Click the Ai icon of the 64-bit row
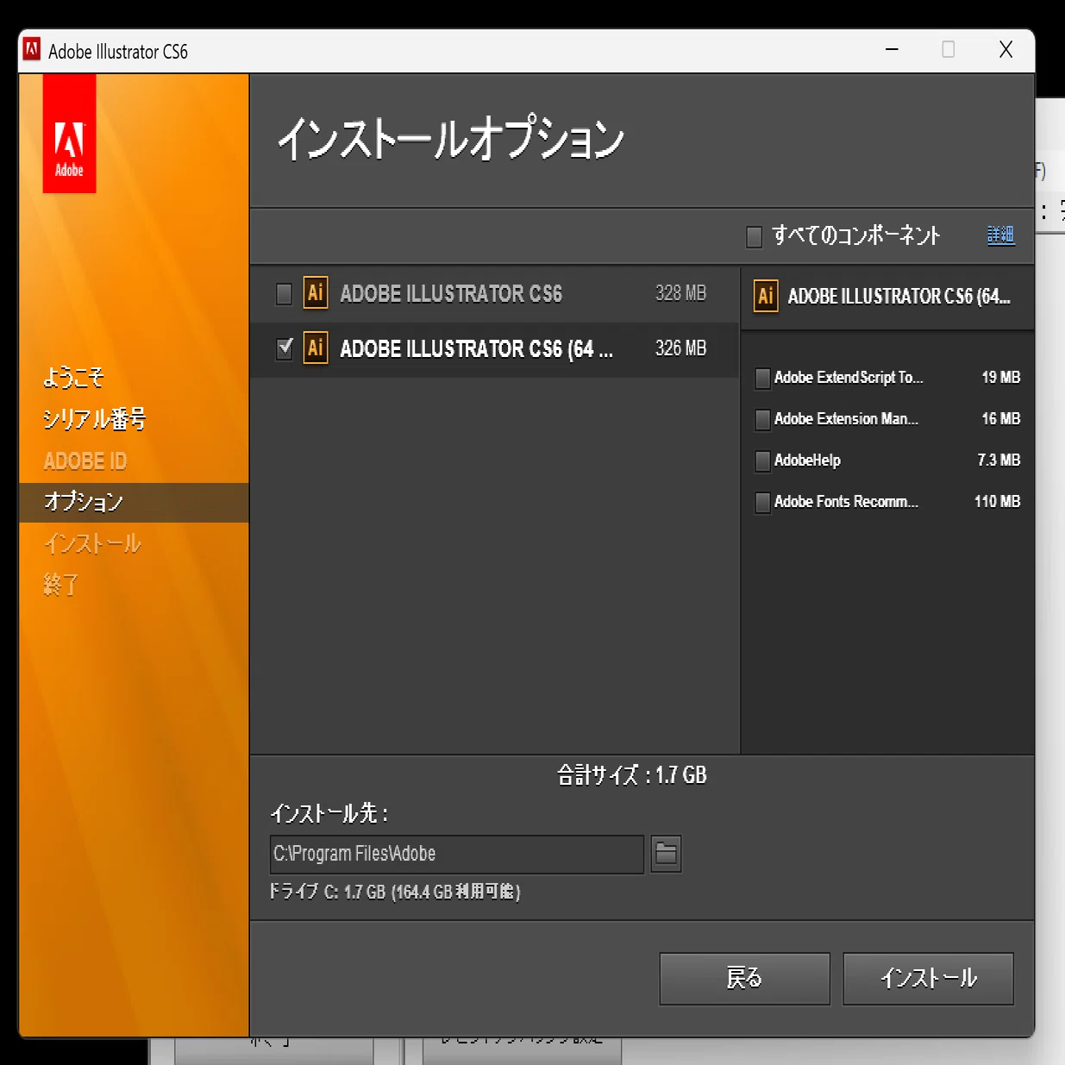The height and width of the screenshot is (1065, 1065). 316,348
